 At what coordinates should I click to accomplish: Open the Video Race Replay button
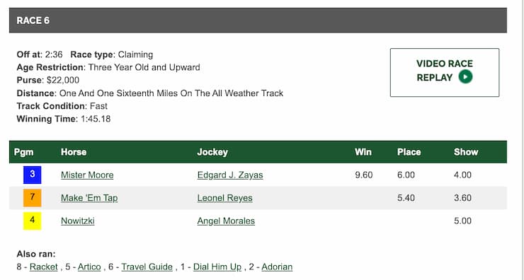point(445,72)
